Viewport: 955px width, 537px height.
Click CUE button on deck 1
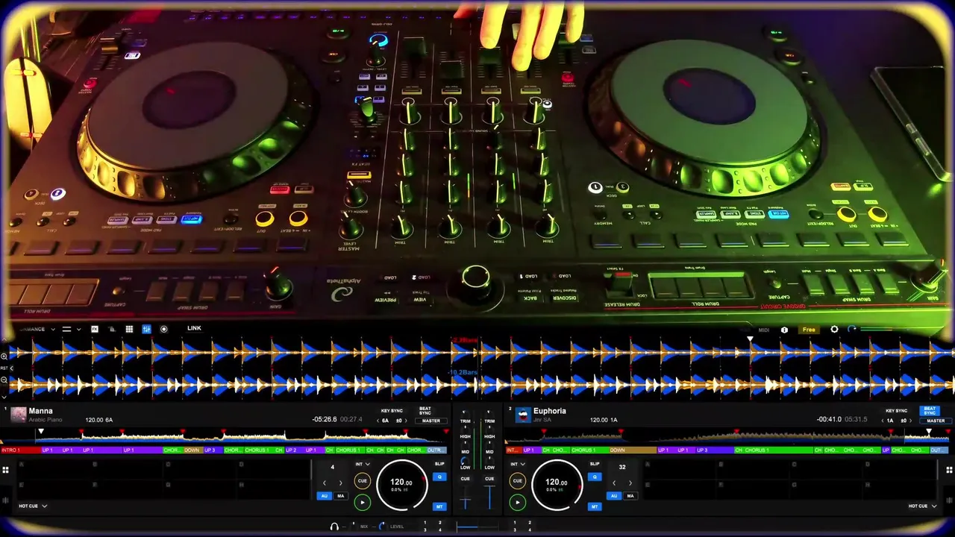click(362, 481)
